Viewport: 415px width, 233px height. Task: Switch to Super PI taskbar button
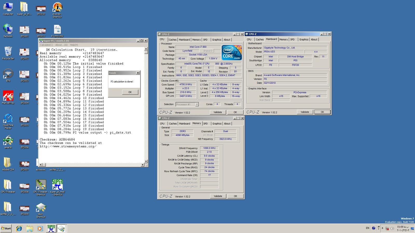tap(51, 228)
